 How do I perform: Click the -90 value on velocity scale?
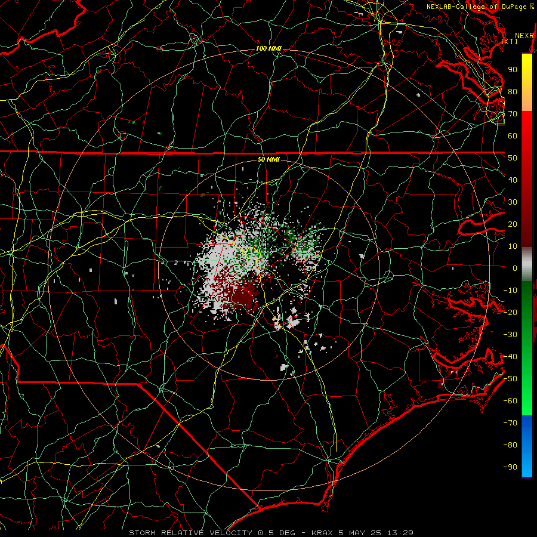click(510, 467)
